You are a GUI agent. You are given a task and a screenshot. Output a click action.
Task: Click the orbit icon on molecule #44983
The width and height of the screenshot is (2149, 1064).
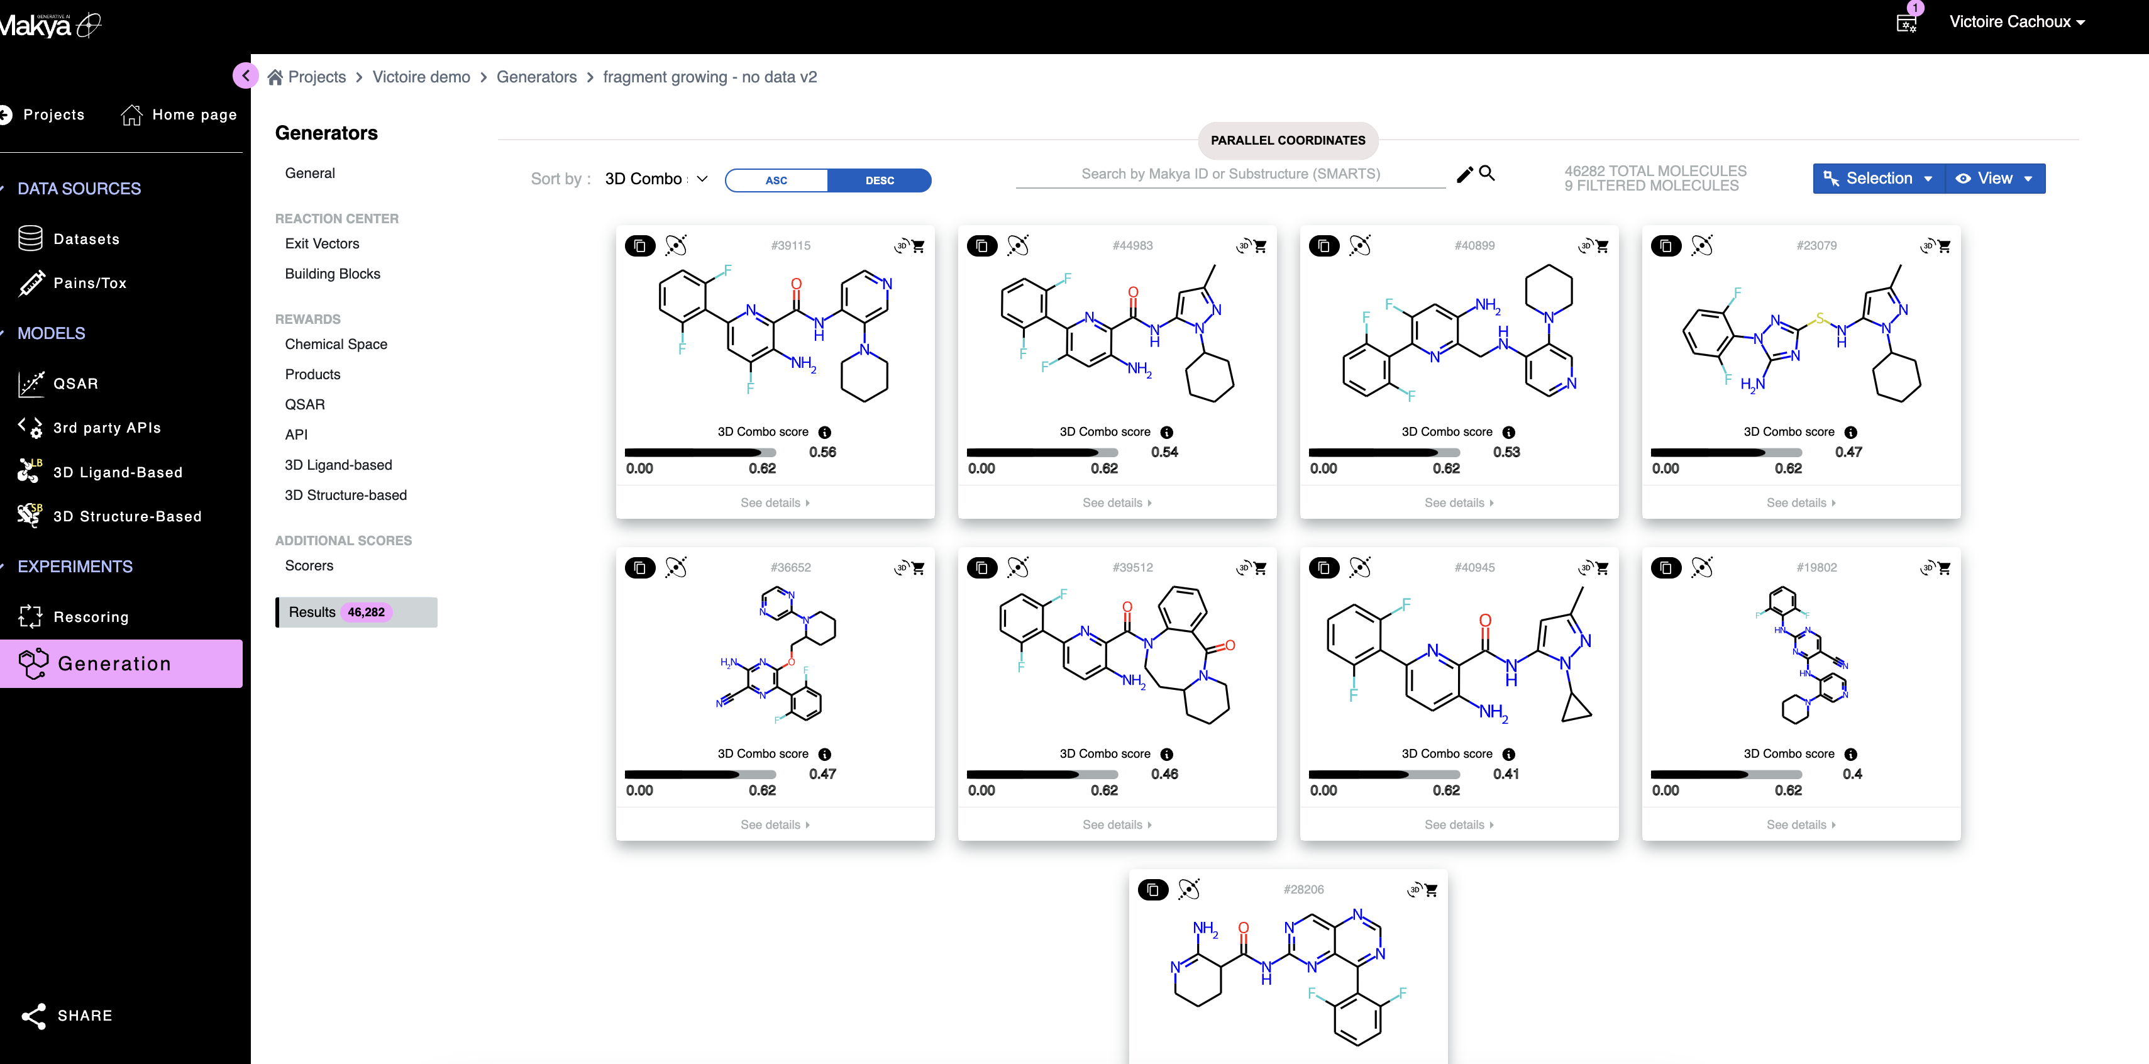[1018, 246]
